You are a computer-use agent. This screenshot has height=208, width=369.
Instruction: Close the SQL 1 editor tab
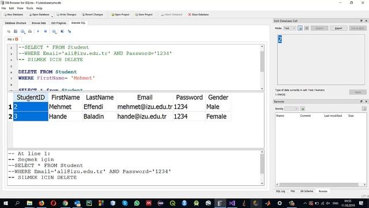pyautogui.click(x=17, y=39)
